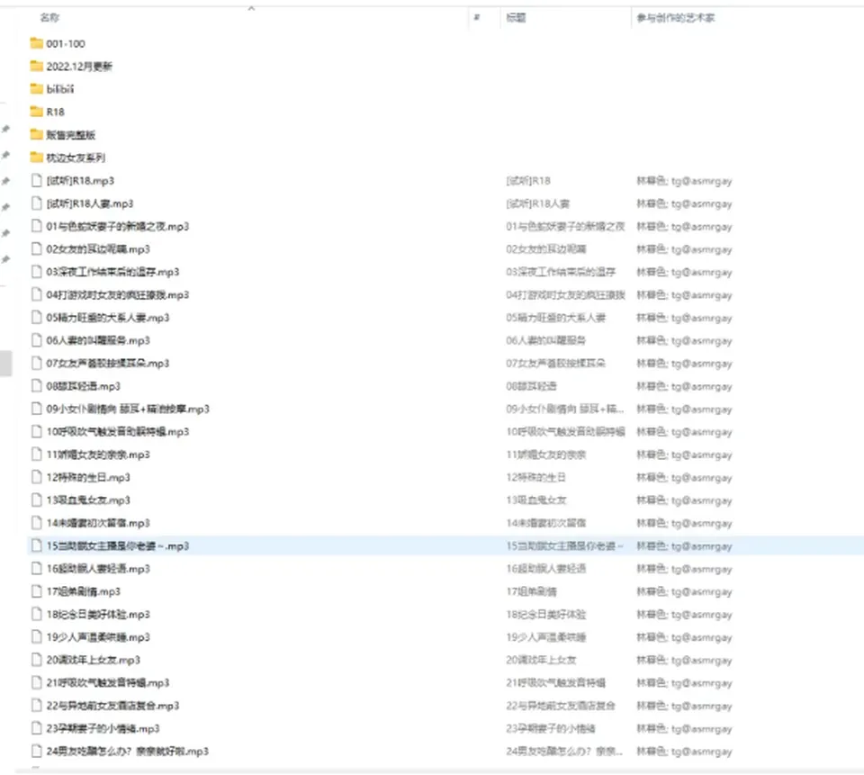This screenshot has width=864, height=775.
Task: Pick the file icon of the "07" mp3
Action: coord(36,364)
